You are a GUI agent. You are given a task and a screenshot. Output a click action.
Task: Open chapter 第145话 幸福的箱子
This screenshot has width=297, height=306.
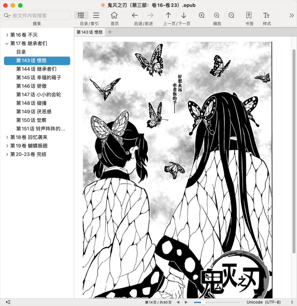[x=39, y=77]
